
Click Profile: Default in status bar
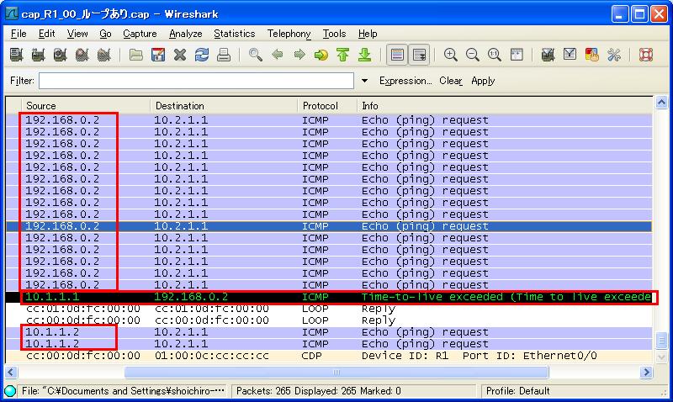point(517,391)
